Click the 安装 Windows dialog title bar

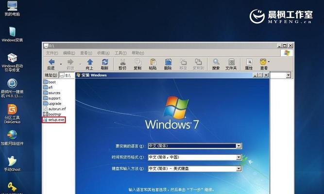pos(164,75)
